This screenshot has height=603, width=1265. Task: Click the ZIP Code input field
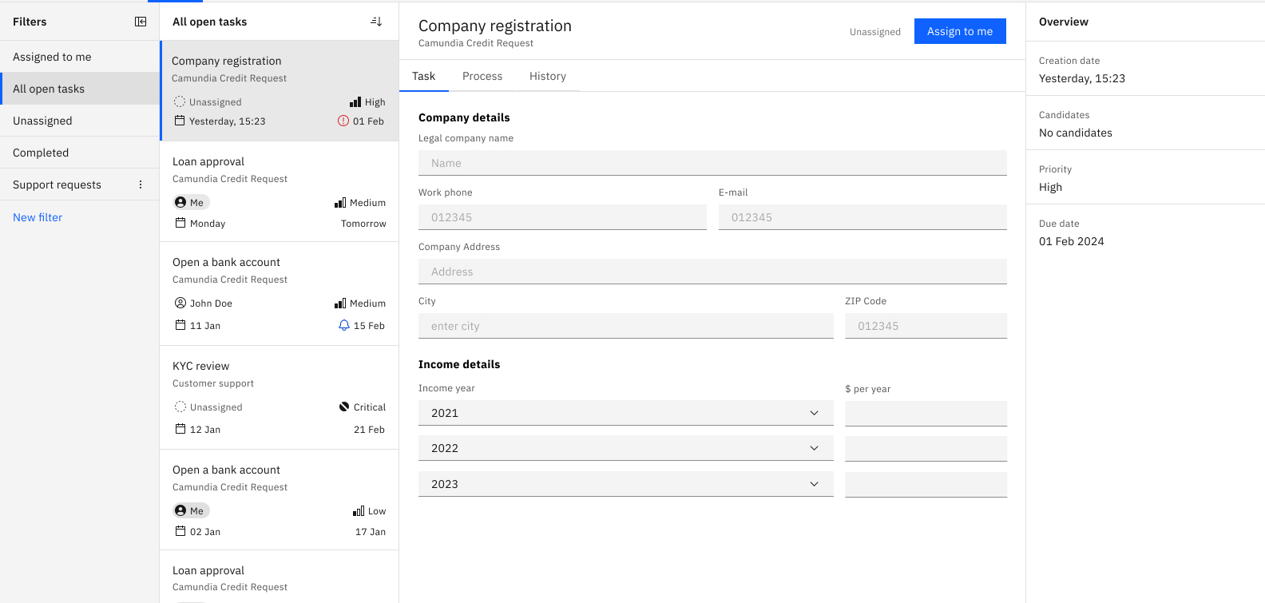click(926, 326)
